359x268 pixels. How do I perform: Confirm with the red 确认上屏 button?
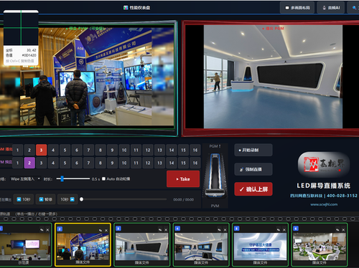click(x=253, y=189)
